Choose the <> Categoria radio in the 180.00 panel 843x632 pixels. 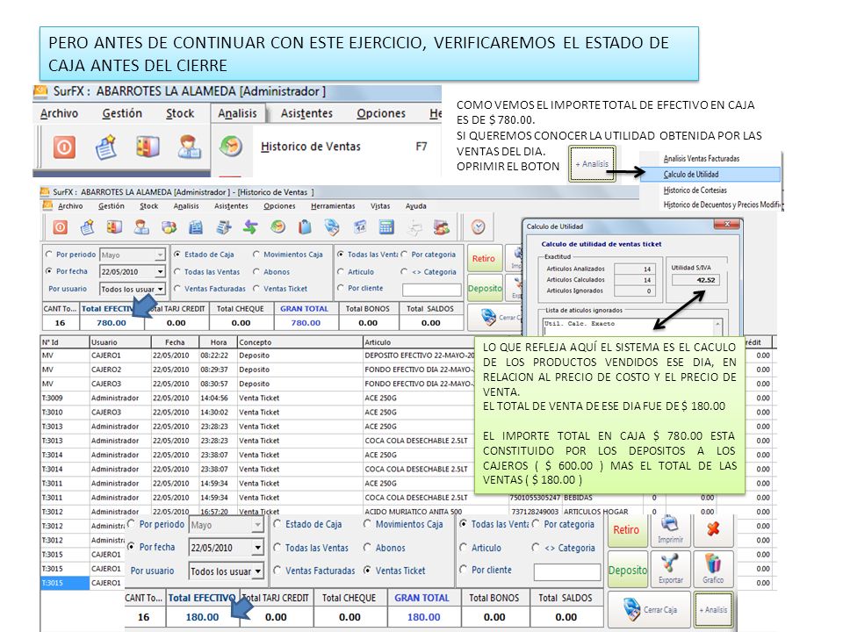pos(535,548)
